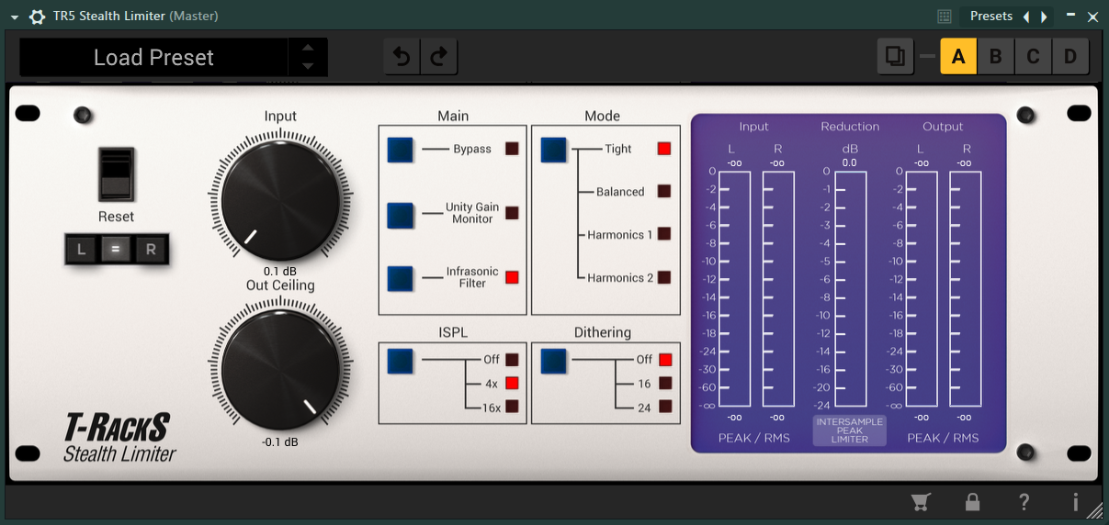Toggle the Infrasonic Filter blue button
This screenshot has height=525, width=1109.
401,278
